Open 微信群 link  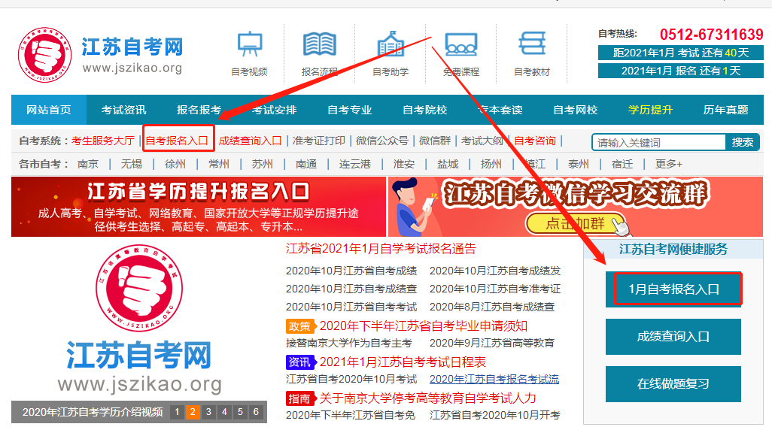coord(435,141)
